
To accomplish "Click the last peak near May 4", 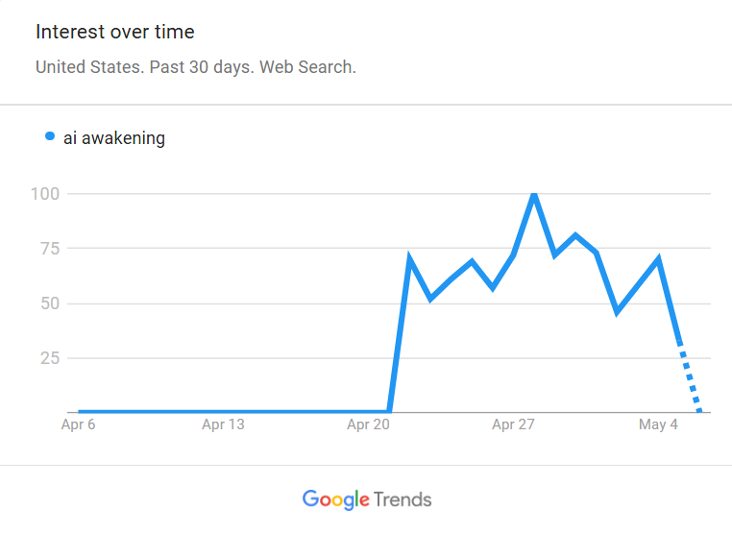I will tap(658, 258).
